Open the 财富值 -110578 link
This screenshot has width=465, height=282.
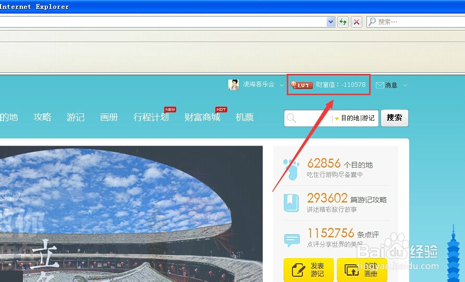(x=340, y=85)
